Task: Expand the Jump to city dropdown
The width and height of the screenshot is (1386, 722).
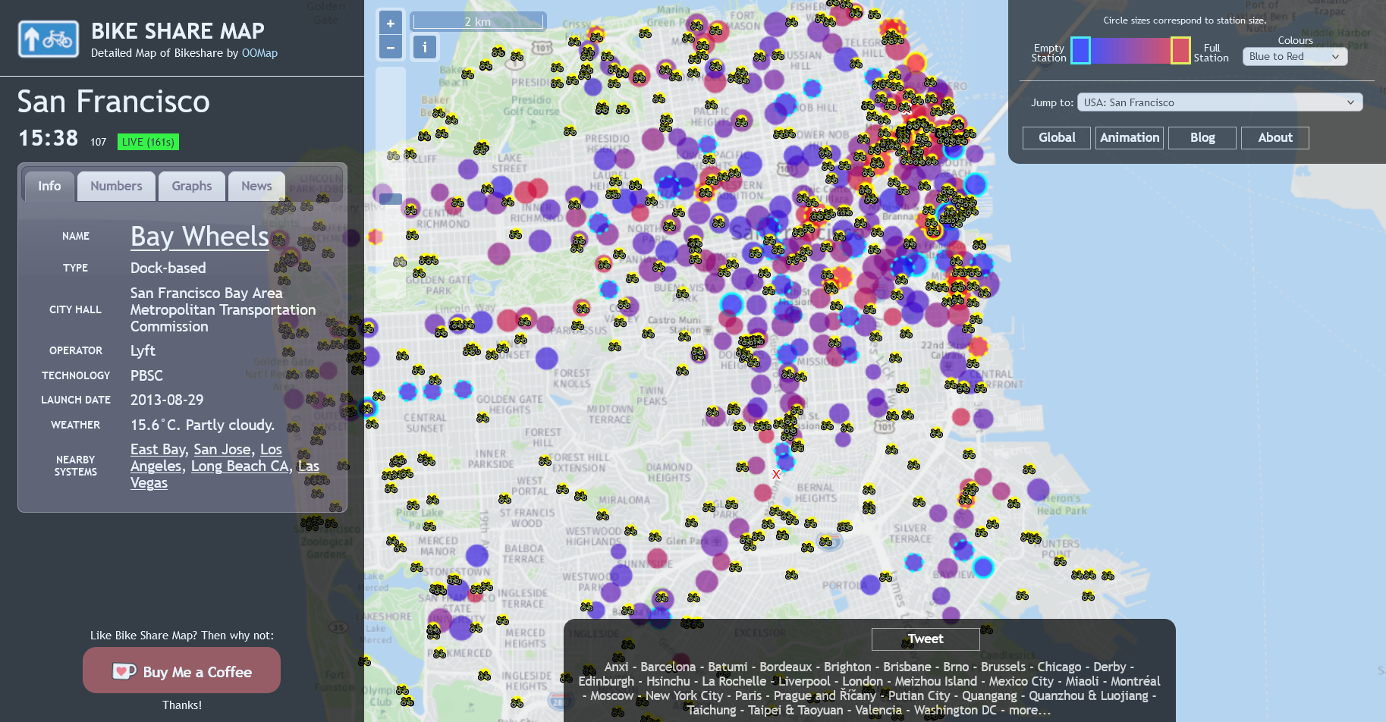Action: (1219, 102)
